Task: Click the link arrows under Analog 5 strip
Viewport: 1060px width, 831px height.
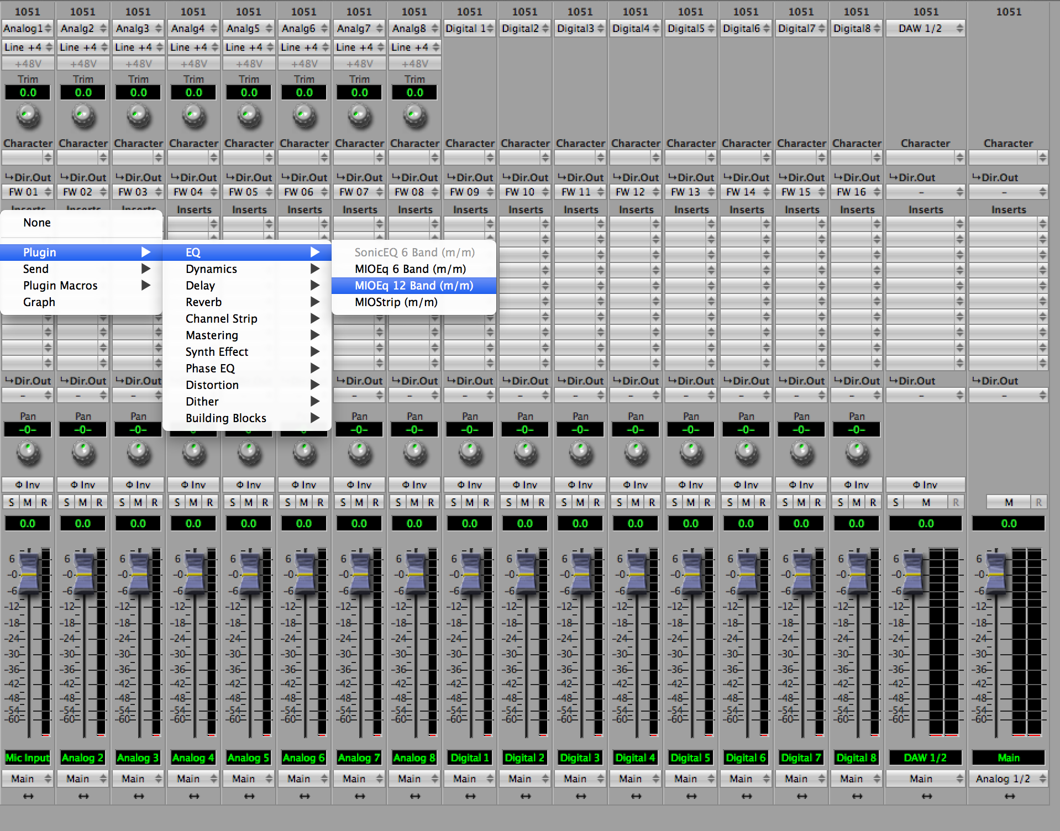Action: point(249,796)
